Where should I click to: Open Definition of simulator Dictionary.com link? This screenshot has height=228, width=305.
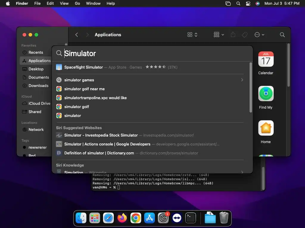point(150,153)
